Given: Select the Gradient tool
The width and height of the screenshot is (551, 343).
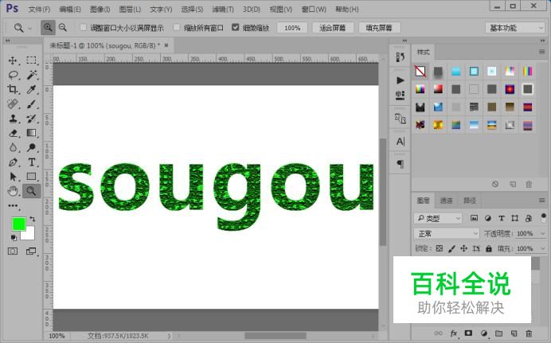Looking at the screenshot, I should click(x=31, y=133).
